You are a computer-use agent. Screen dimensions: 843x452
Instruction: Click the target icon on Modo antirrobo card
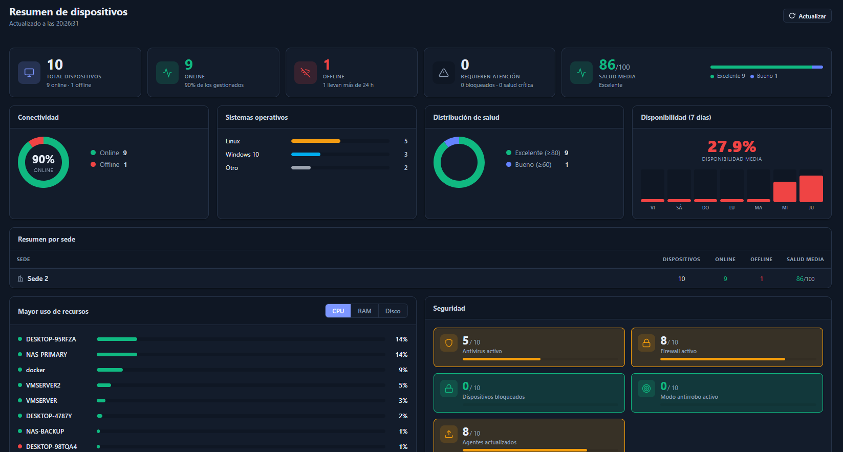646,389
